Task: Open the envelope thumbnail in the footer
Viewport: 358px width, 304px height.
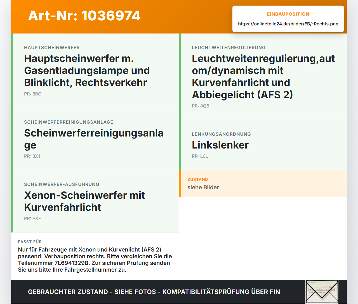Action: pos(322,292)
